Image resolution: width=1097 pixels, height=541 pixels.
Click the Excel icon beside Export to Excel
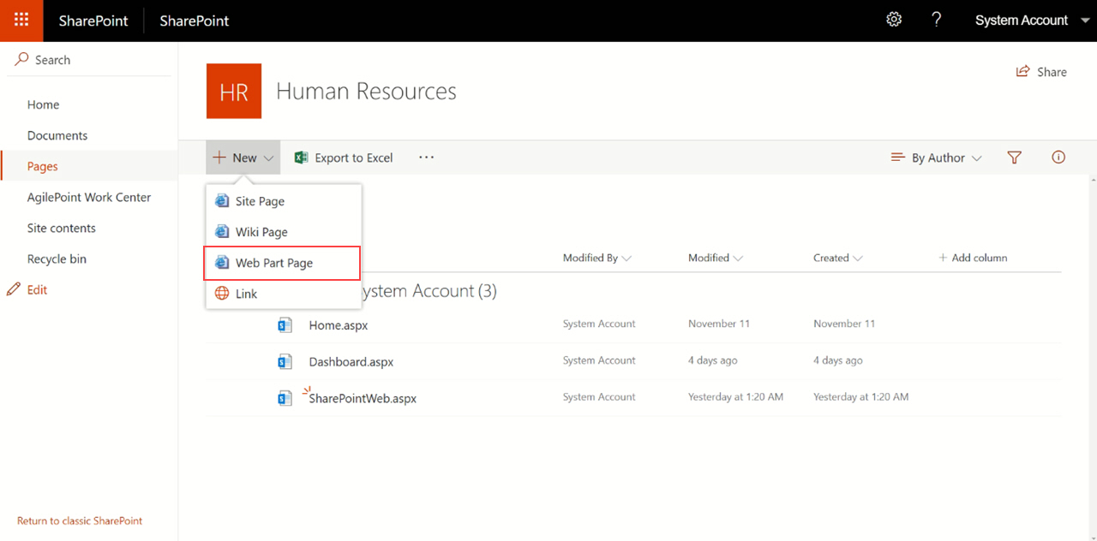(x=301, y=158)
